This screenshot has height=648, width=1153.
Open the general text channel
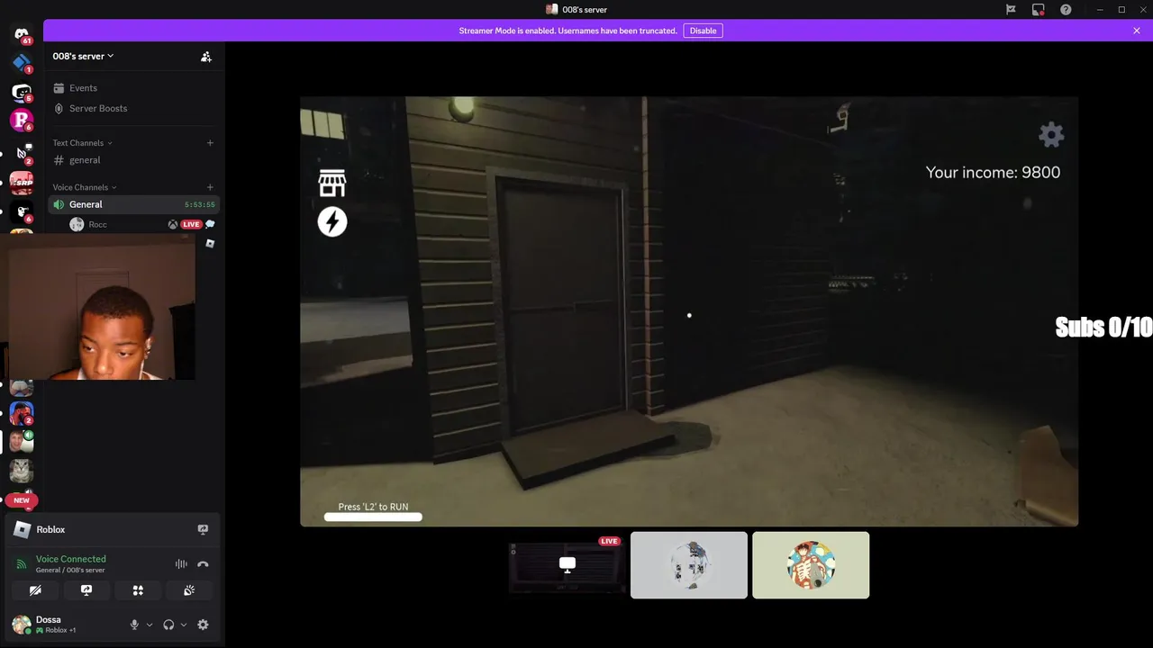(x=133, y=160)
